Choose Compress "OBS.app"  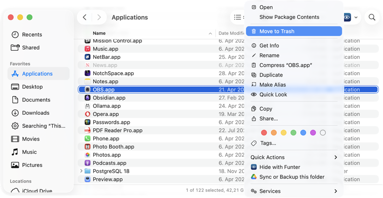click(294, 65)
